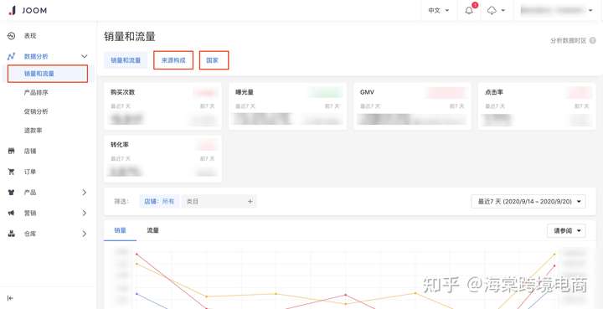The width and height of the screenshot is (603, 309).
Task: Open 退款率 in the sidebar
Action: (33, 131)
